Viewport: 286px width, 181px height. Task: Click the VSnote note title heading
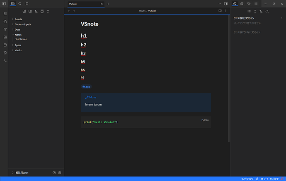tap(90, 24)
